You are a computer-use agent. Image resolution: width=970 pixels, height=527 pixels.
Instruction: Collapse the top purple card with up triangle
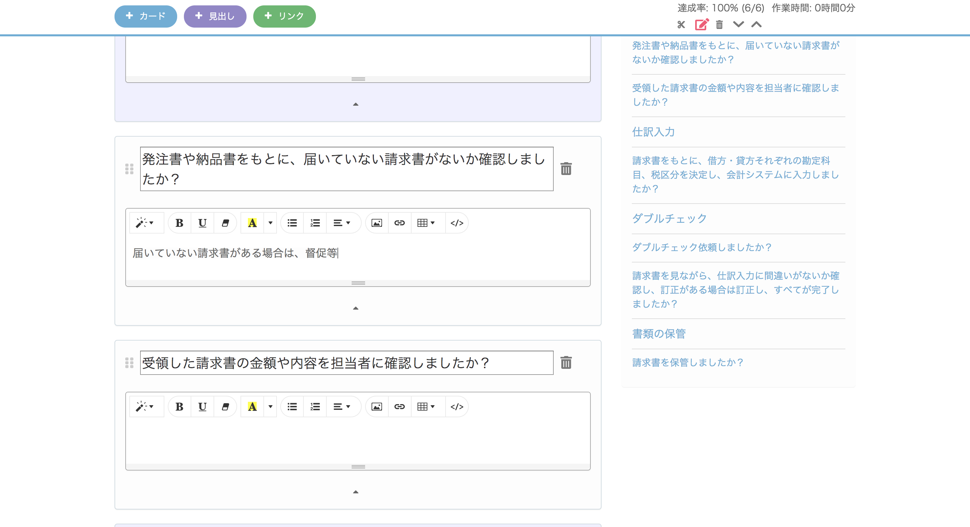(355, 104)
